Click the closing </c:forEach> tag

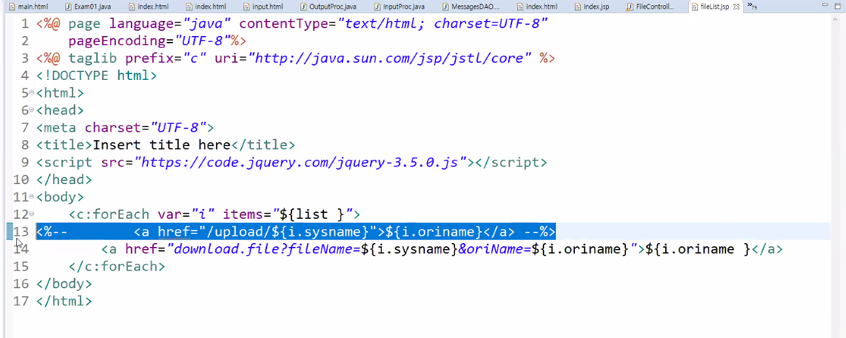tap(117, 266)
